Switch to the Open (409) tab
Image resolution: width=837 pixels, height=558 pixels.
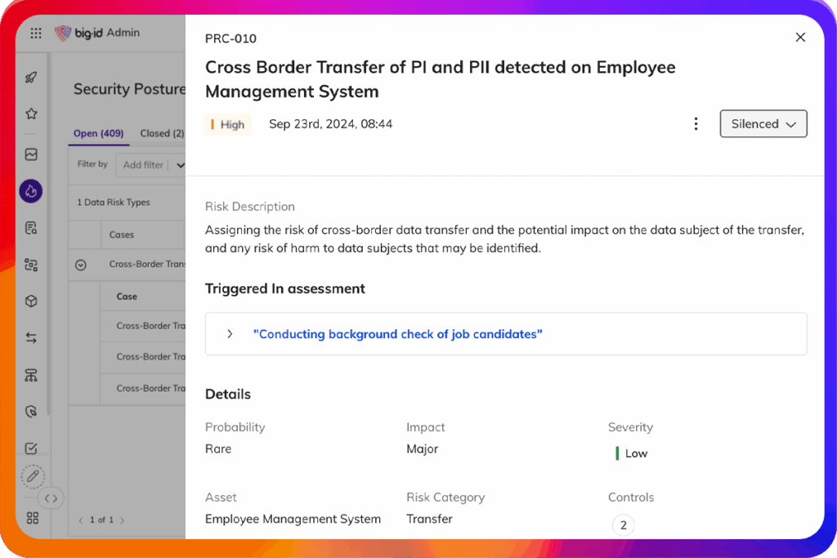[x=98, y=133]
